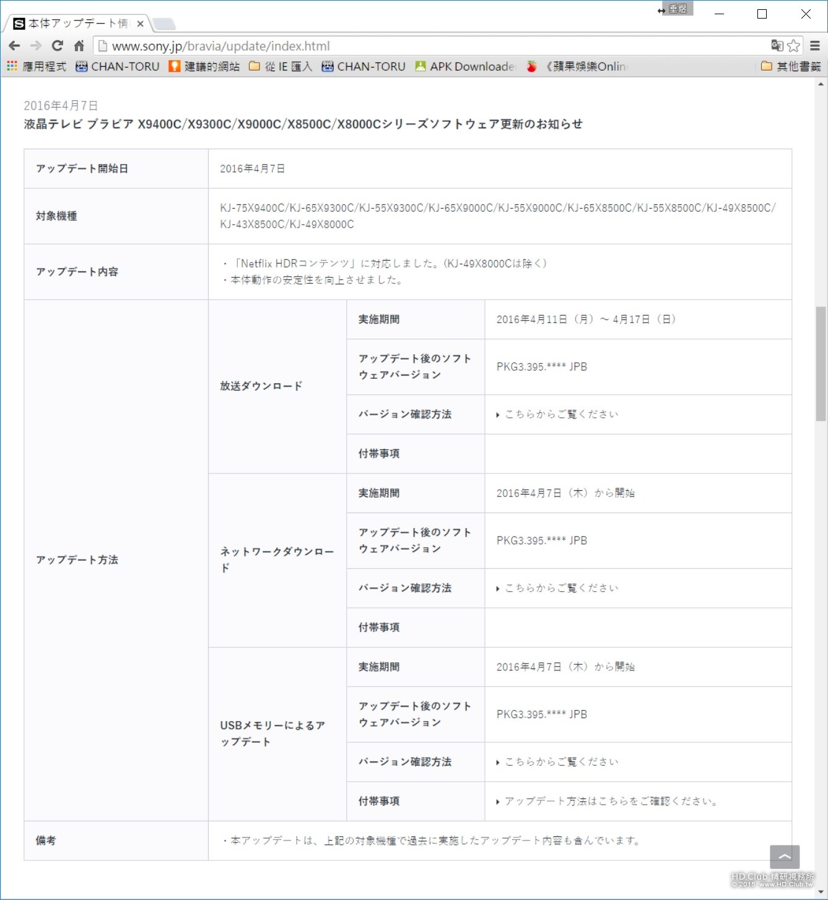Image resolution: width=828 pixels, height=900 pixels.
Task: Click the date text 2016年4月7日 above heading
Action: (x=61, y=106)
